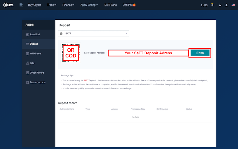238x149 pixels.
Task: Change the $ USD currency
Action: [204, 5]
